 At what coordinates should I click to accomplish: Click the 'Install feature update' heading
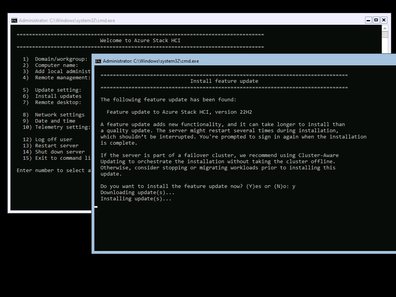224,81
